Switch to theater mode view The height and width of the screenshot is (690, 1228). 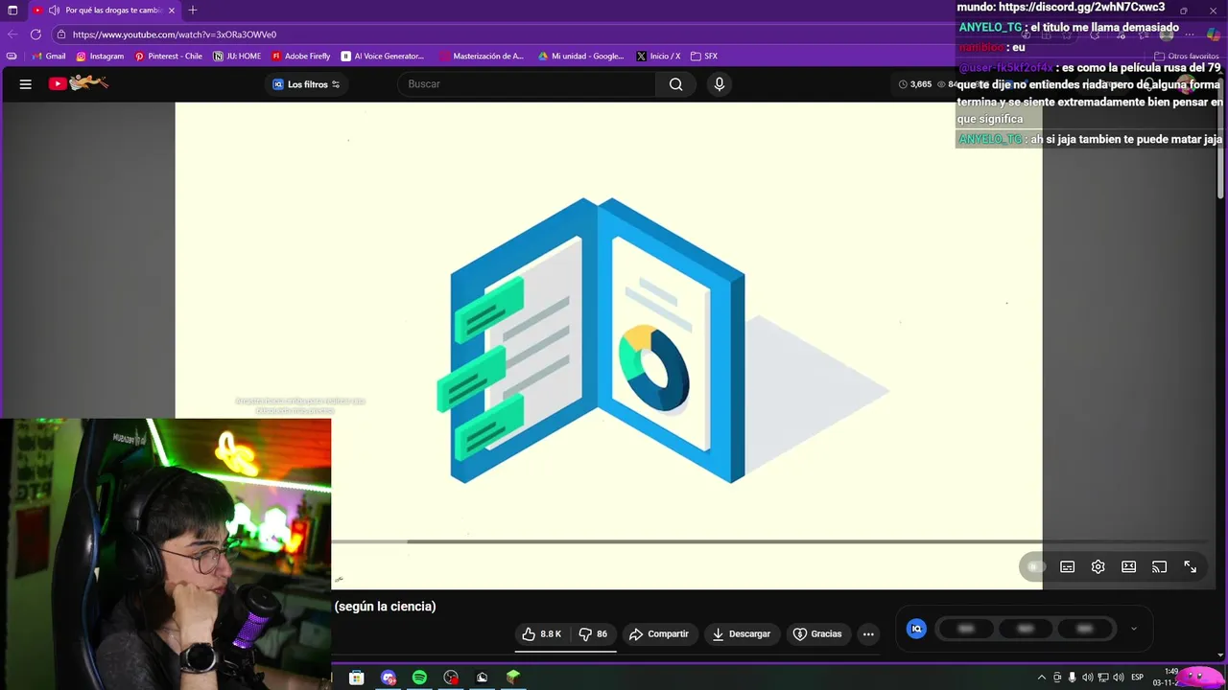pos(1129,567)
